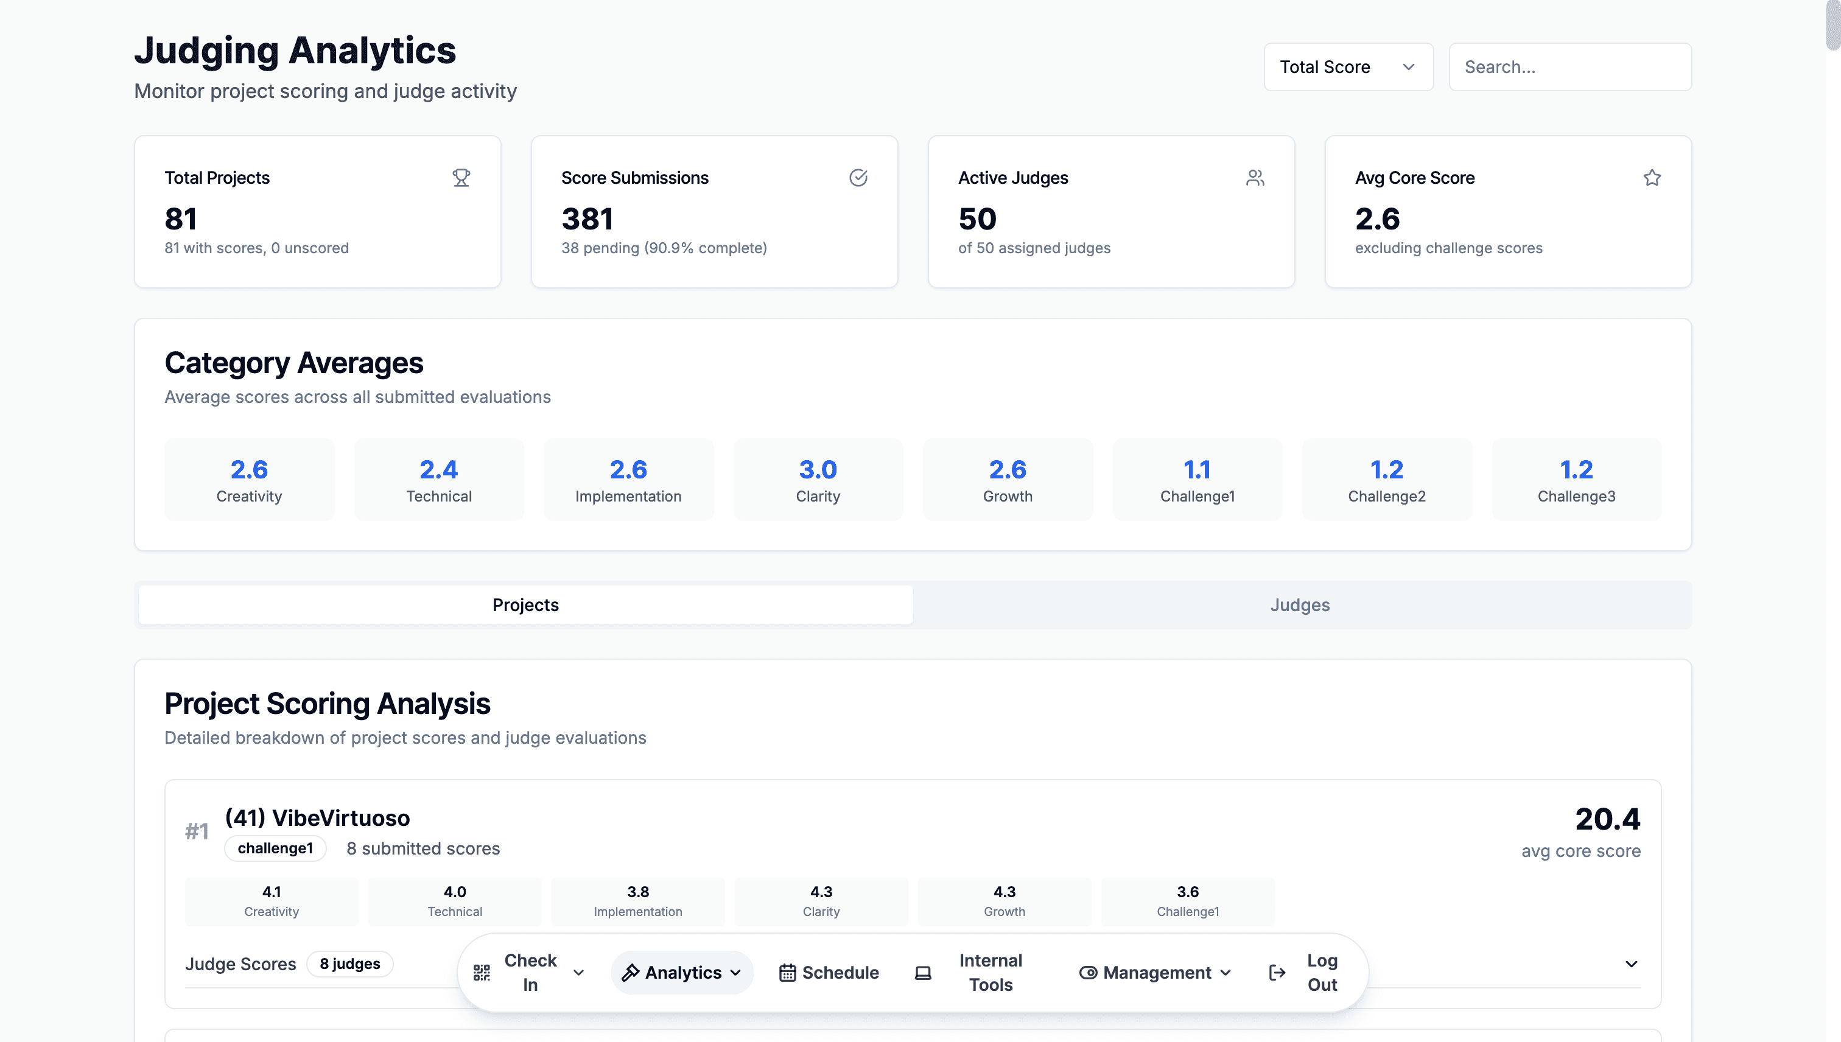Viewport: 1841px width, 1042px height.
Task: Click the gavel icon beside Analytics
Action: coord(630,973)
